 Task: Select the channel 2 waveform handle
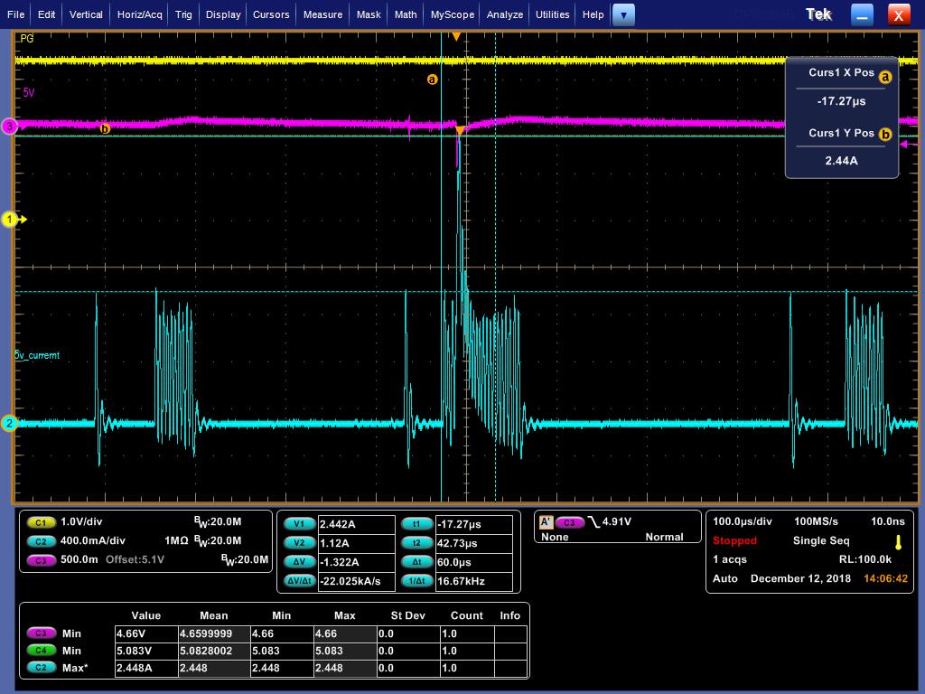point(10,423)
